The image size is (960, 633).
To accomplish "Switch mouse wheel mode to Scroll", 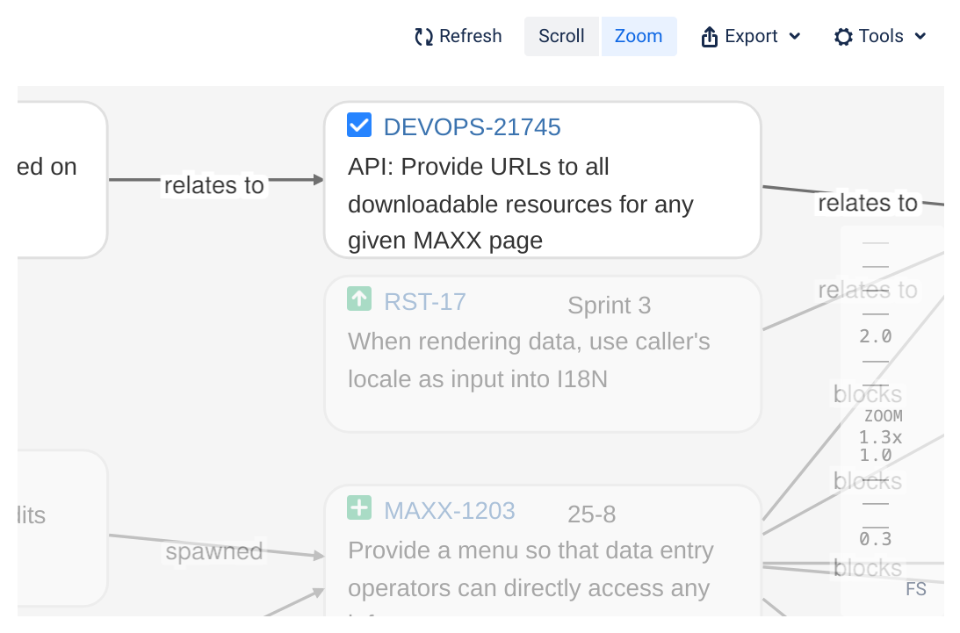I will [x=561, y=36].
